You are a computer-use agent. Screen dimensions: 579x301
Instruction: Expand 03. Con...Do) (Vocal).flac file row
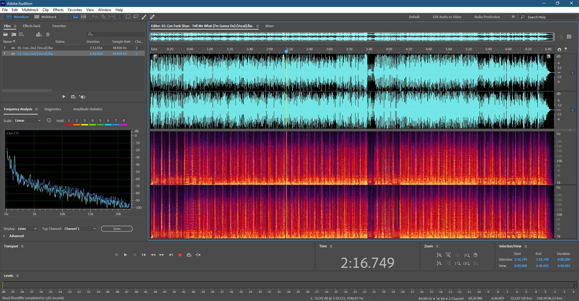pyautogui.click(x=5, y=54)
